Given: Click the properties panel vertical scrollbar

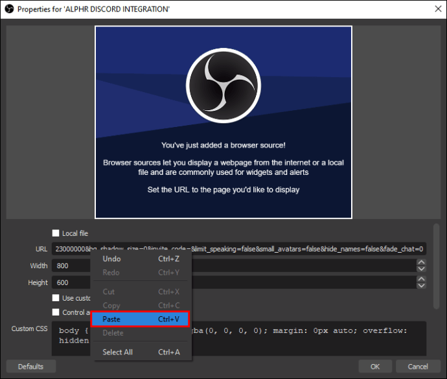Looking at the screenshot, I should click(x=436, y=266).
